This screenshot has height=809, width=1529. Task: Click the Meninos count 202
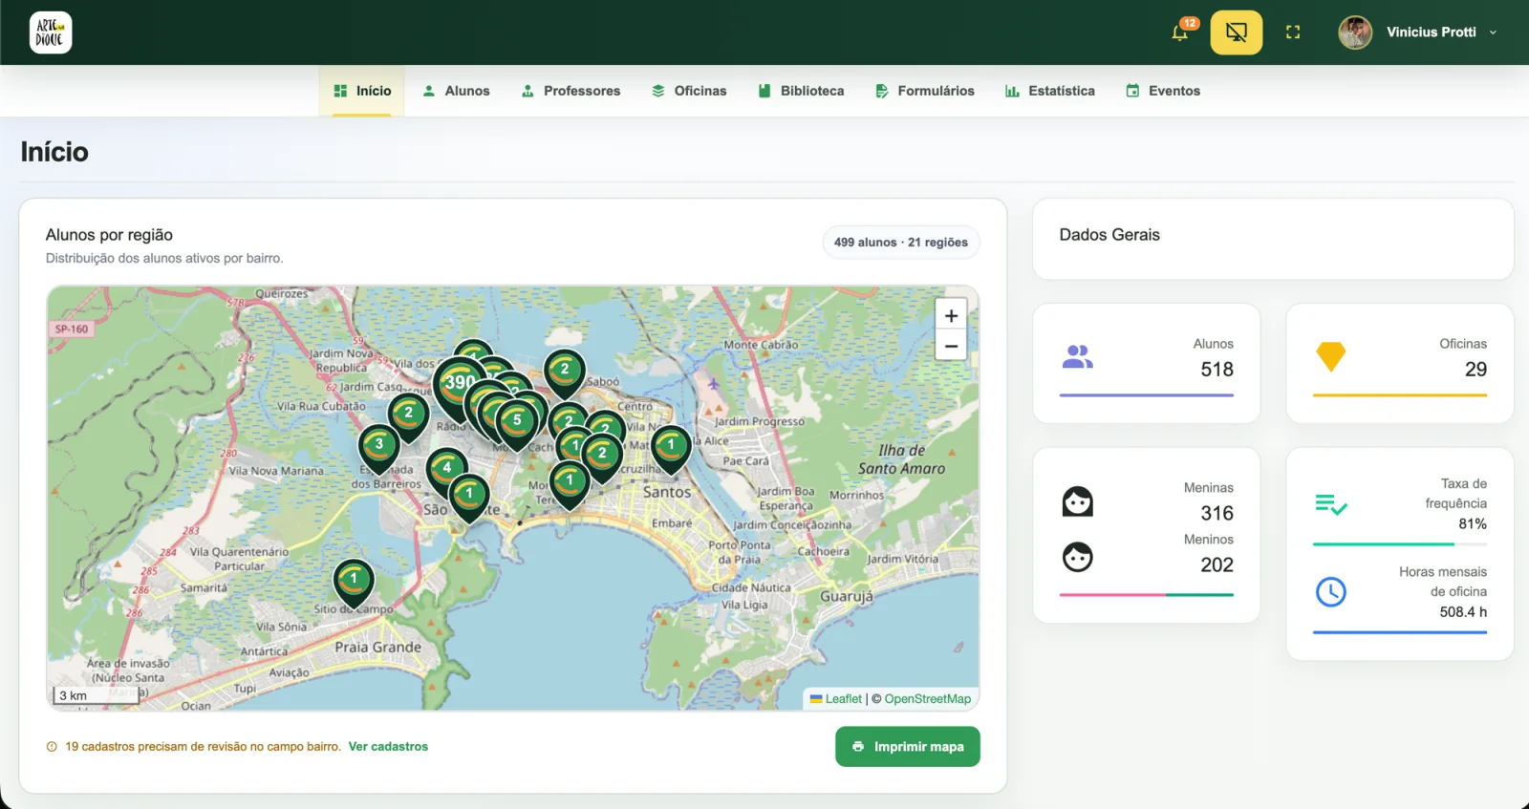pos(1217,565)
